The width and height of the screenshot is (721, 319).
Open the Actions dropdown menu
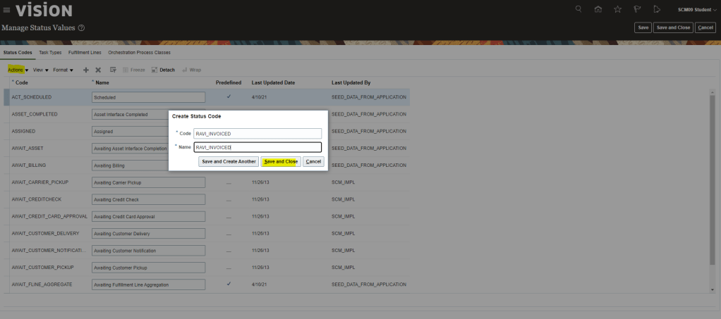click(18, 70)
